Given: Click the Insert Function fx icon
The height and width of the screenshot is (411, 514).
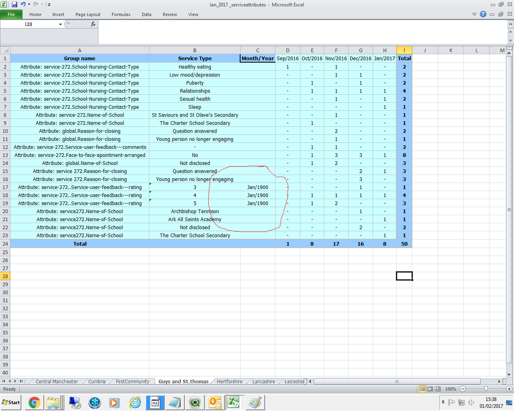Looking at the screenshot, I should coord(93,24).
